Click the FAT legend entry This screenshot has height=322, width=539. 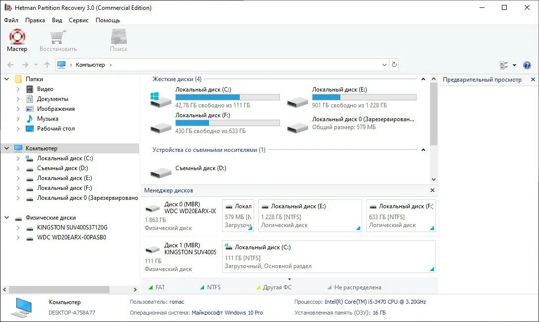(x=157, y=287)
